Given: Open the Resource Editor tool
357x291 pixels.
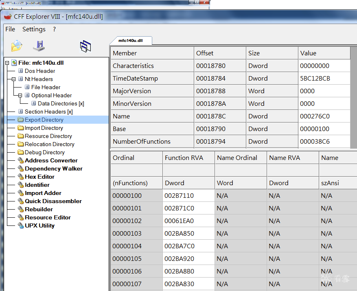Looking at the screenshot, I should click(x=48, y=217).
